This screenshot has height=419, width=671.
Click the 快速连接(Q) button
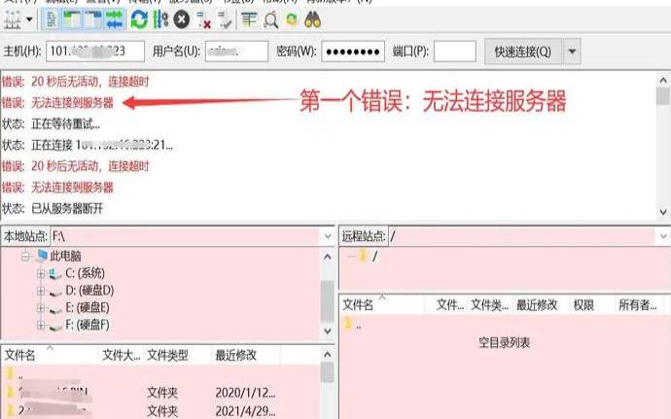[523, 52]
